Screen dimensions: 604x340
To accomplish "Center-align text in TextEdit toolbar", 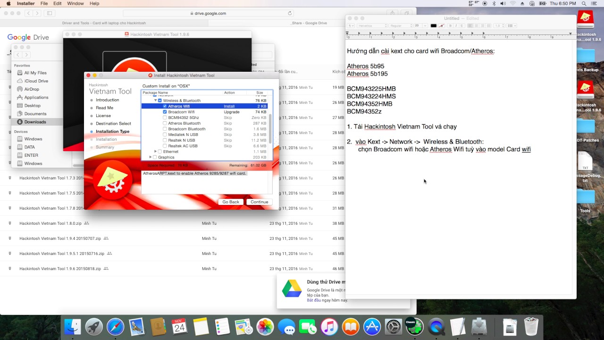I will pyautogui.click(x=477, y=25).
